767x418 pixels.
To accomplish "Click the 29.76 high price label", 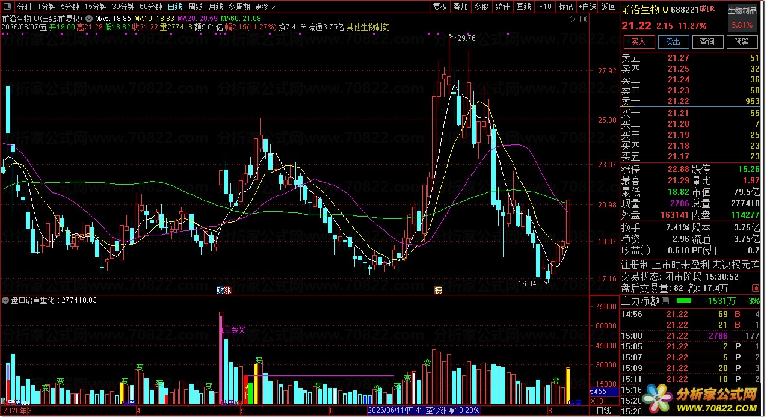I will pyautogui.click(x=466, y=38).
